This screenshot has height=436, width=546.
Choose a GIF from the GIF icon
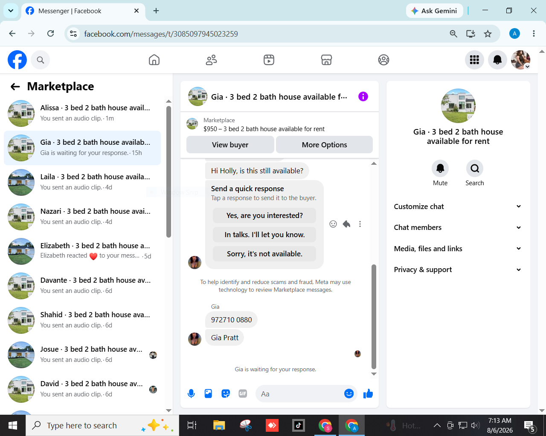[243, 394]
